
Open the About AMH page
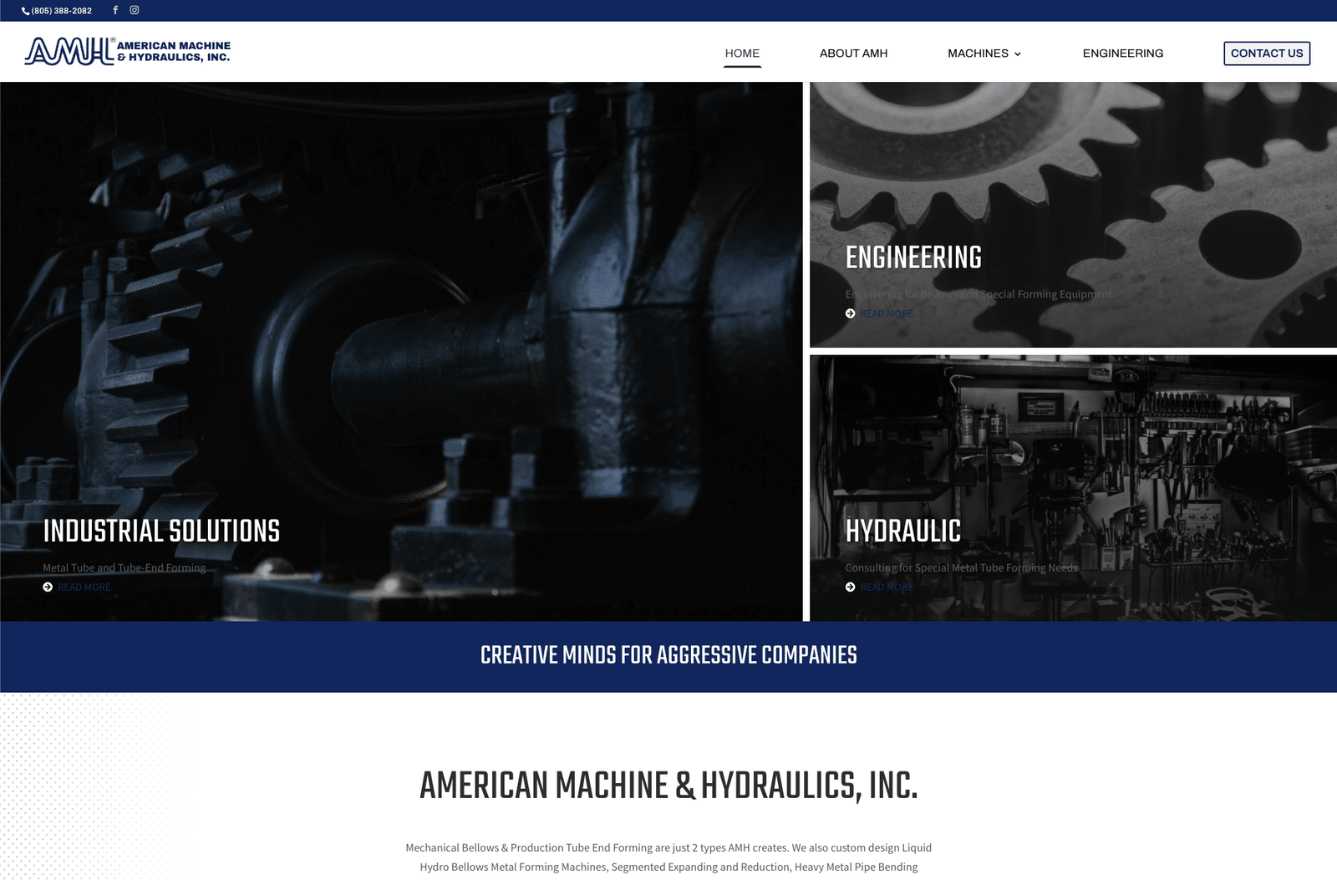853,53
